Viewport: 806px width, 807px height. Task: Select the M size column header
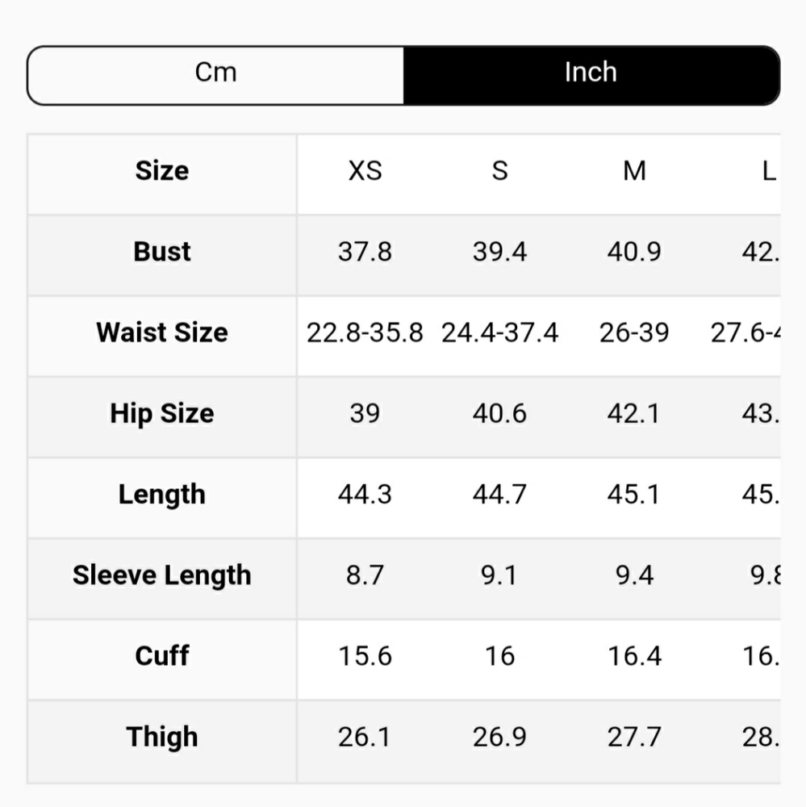pos(634,171)
